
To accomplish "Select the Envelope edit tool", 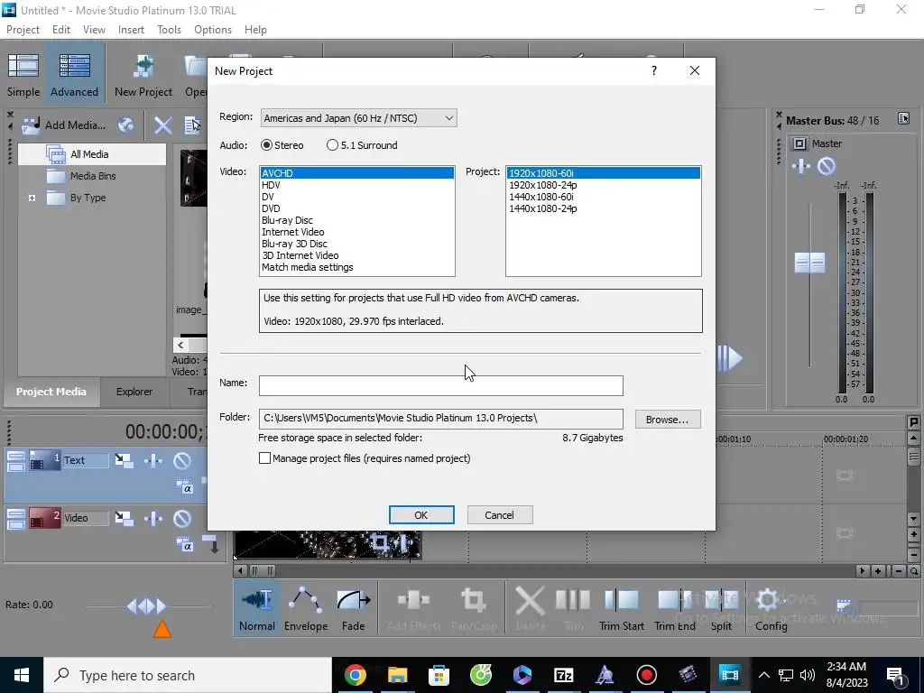I will (306, 609).
